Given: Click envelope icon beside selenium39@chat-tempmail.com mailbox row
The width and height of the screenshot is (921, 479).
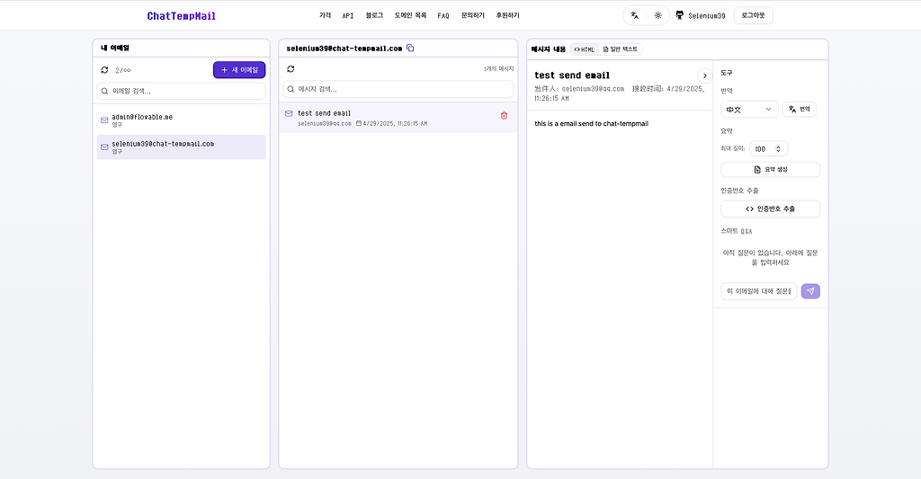Looking at the screenshot, I should 104,146.
